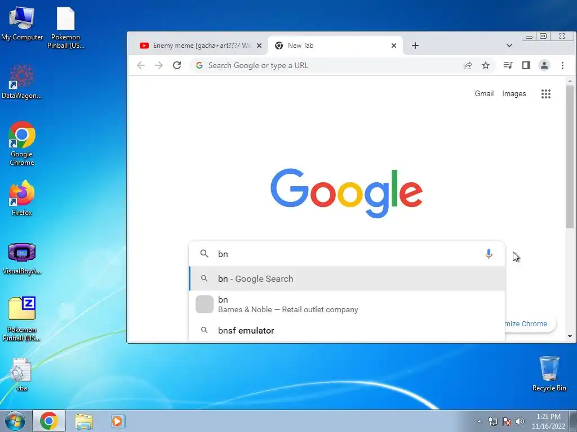Open the tab search dropdown chevron
577x432 pixels.
point(509,46)
